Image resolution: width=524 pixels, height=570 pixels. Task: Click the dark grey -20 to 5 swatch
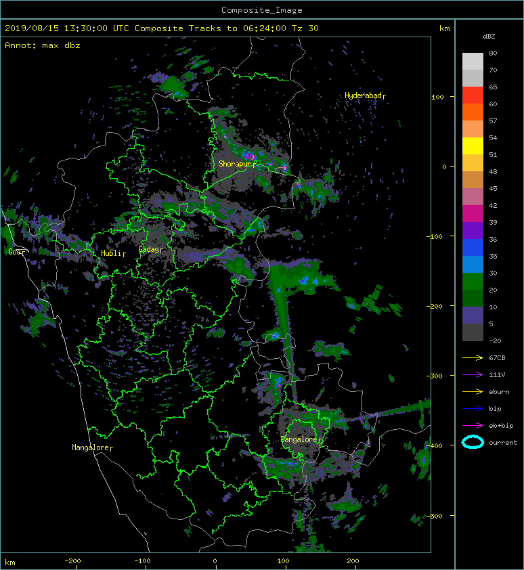pyautogui.click(x=473, y=332)
